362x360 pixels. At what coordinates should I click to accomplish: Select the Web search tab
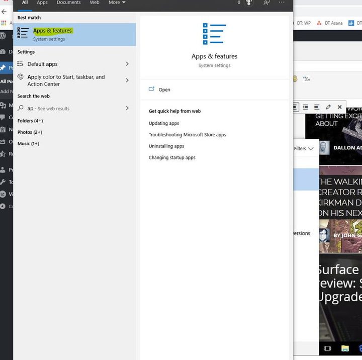pos(95,3)
